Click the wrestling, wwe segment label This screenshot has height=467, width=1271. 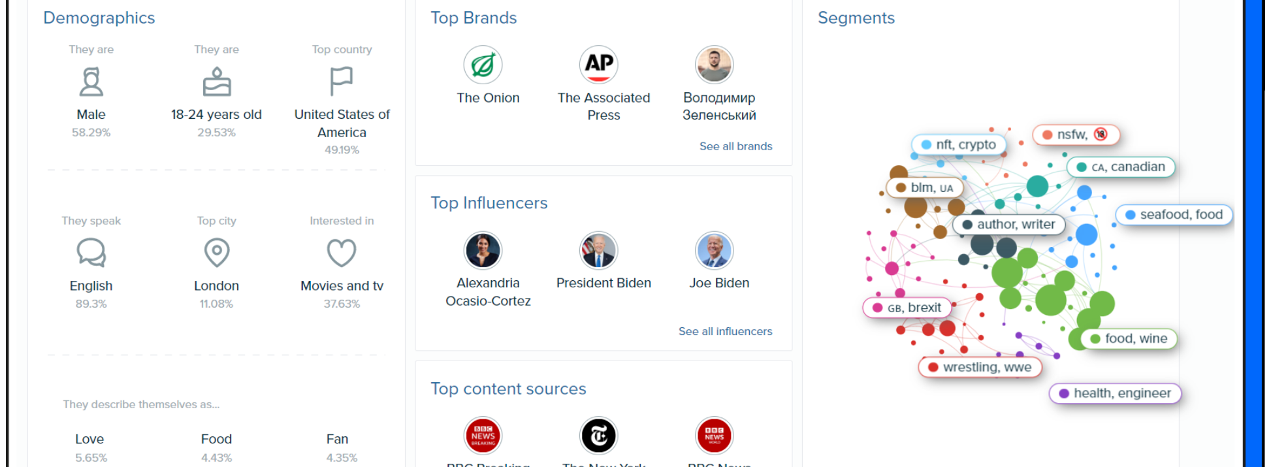click(x=980, y=367)
